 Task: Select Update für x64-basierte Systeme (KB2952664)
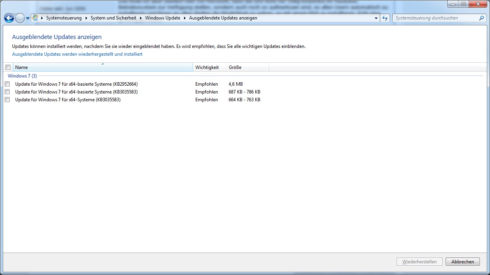[76, 84]
